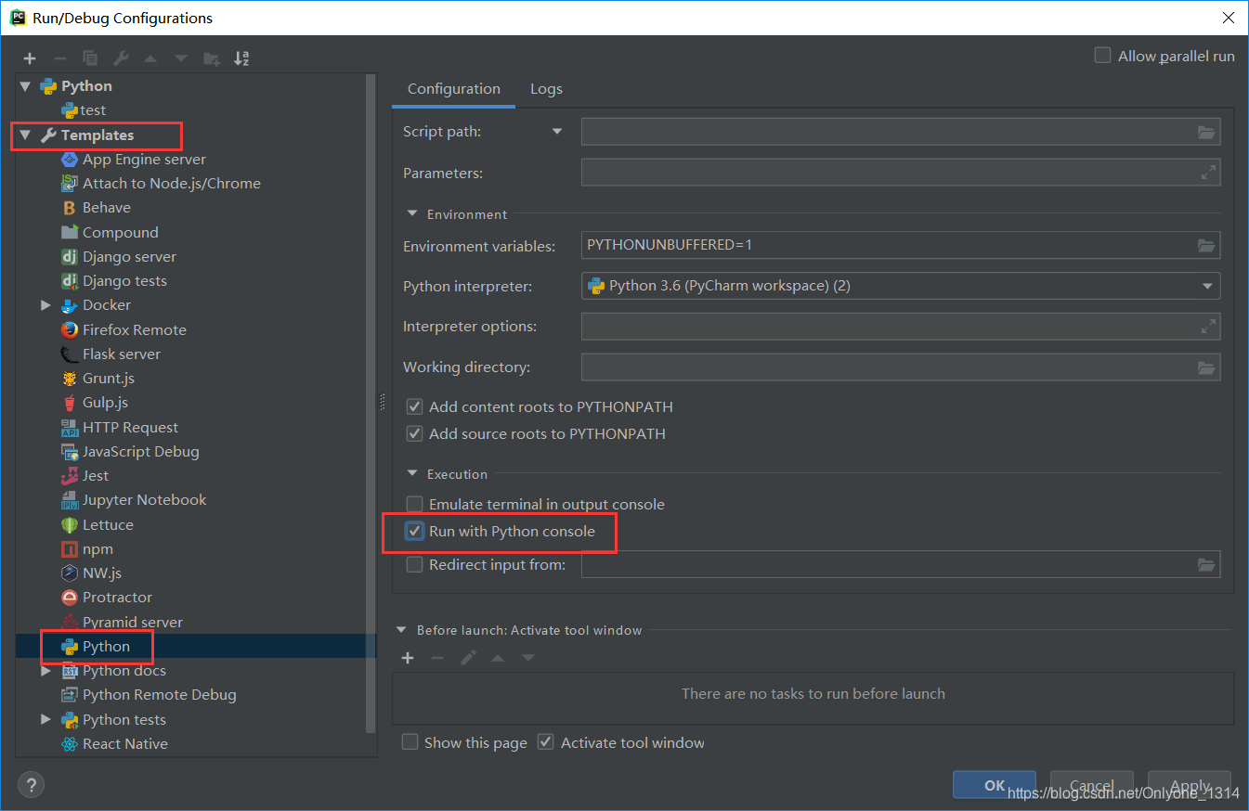
Task: Click the Remove Configuration minus icon
Action: (59, 58)
